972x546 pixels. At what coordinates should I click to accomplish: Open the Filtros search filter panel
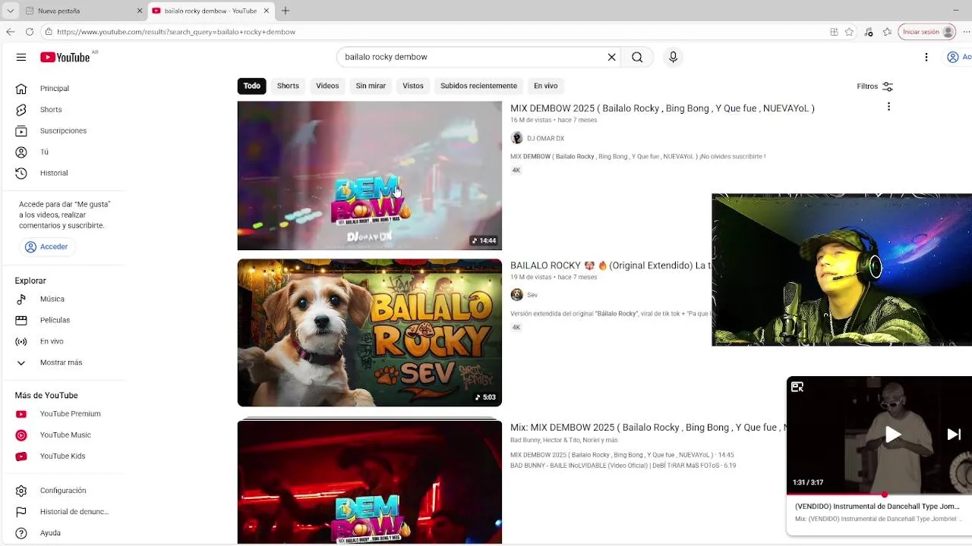(875, 86)
